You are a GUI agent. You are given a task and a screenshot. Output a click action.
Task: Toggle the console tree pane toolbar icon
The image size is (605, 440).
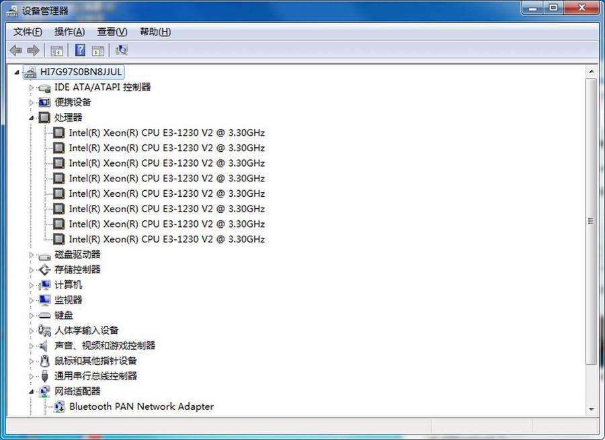[56, 50]
